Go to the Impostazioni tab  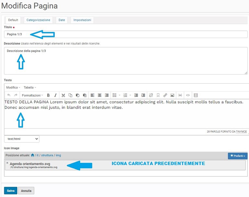(x=82, y=20)
